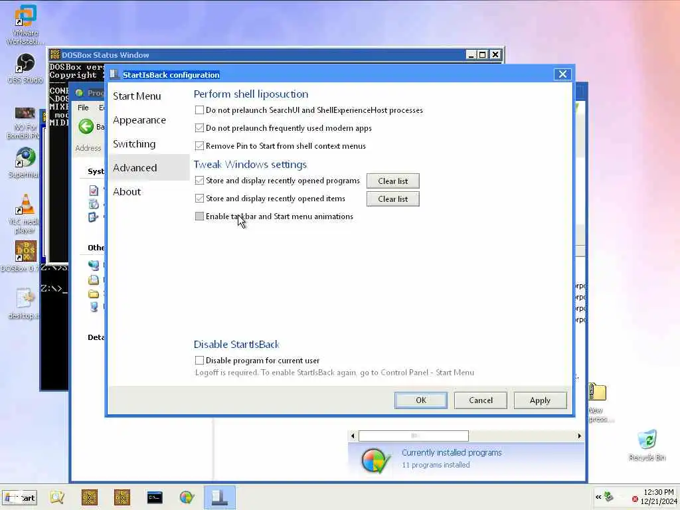Click OK in StartIsBack configuration
This screenshot has height=510, width=680.
(420, 400)
